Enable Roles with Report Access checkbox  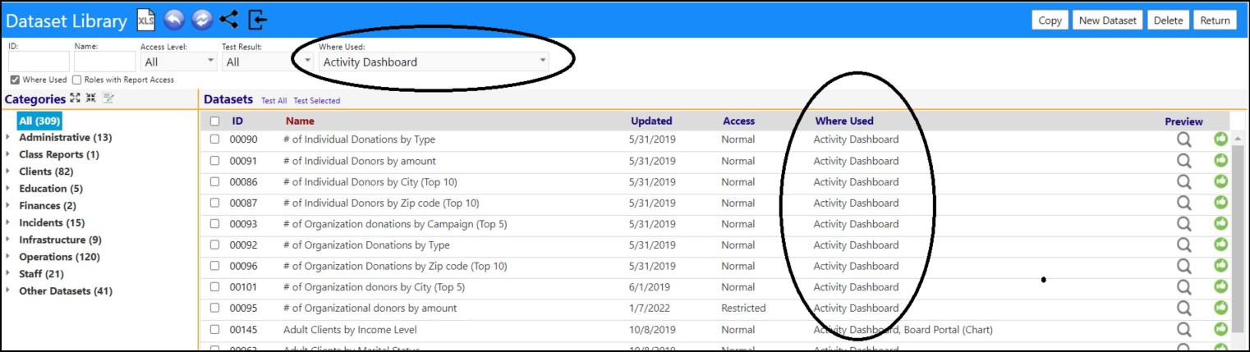pyautogui.click(x=77, y=80)
